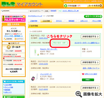The height and width of the screenshot is (98, 104).
Task: Expand the 全てのカテゴリー dropdown
Action: 36,11
